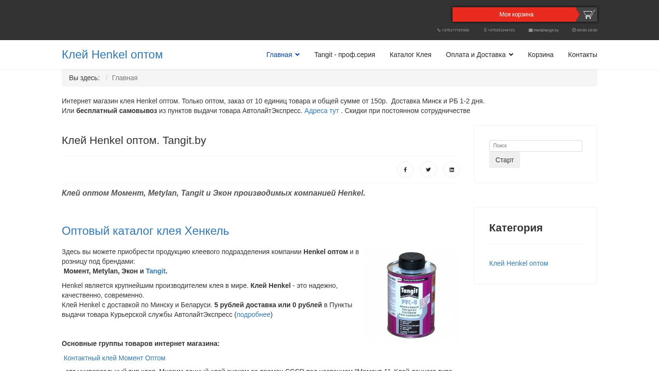This screenshot has width=659, height=371.
Task: Share page on Twitter
Action: (428, 170)
